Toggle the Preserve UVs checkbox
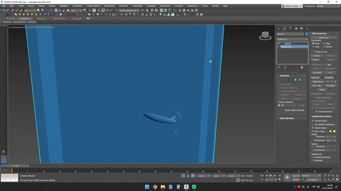 coord(314,52)
